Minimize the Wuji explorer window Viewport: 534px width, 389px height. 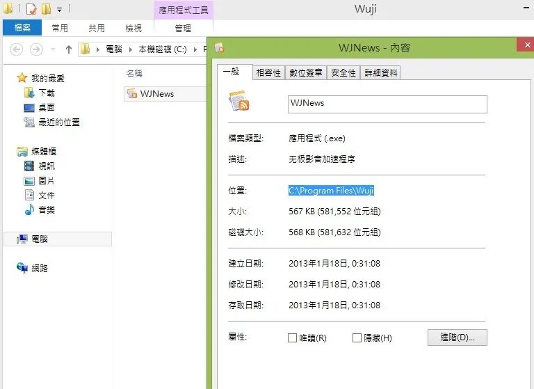(x=526, y=8)
